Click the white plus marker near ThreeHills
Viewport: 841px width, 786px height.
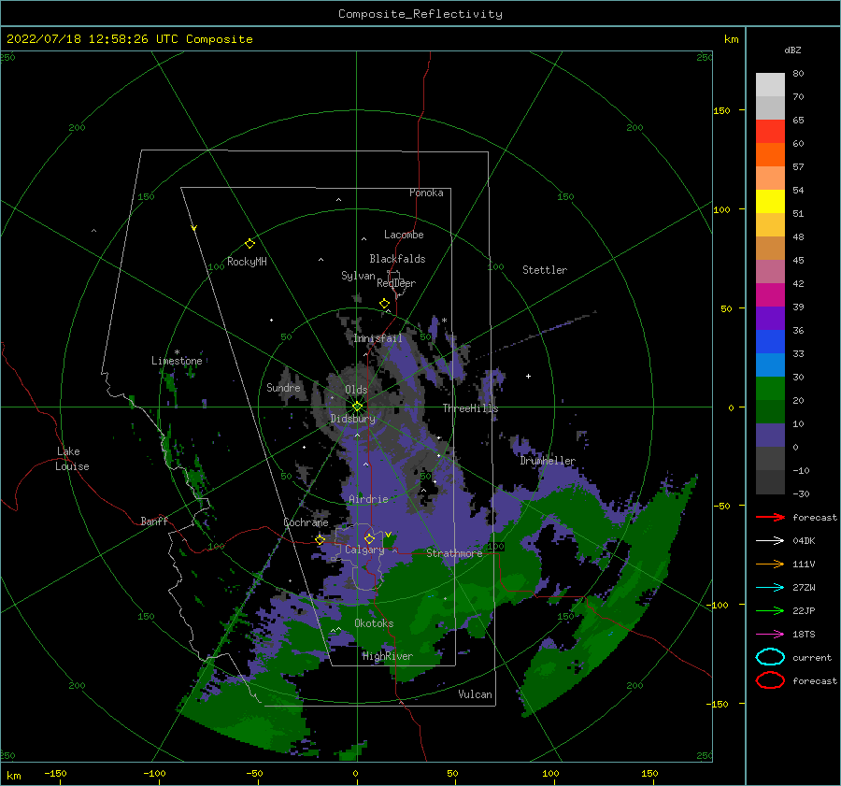click(x=528, y=376)
